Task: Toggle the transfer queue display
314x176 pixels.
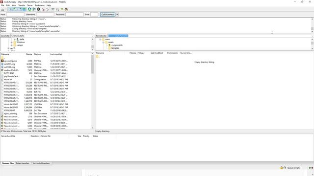Action: tap(24, 9)
